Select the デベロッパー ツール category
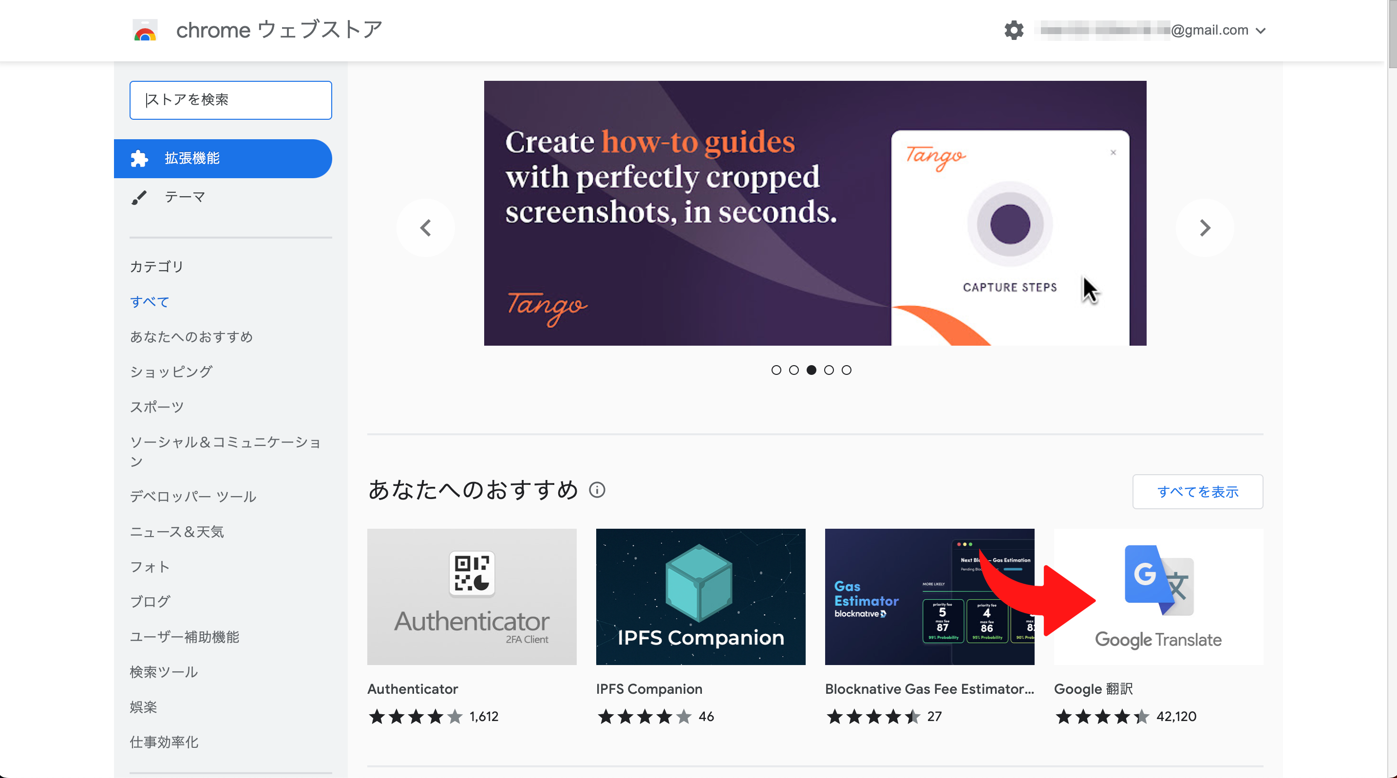This screenshot has height=778, width=1397. click(x=194, y=495)
